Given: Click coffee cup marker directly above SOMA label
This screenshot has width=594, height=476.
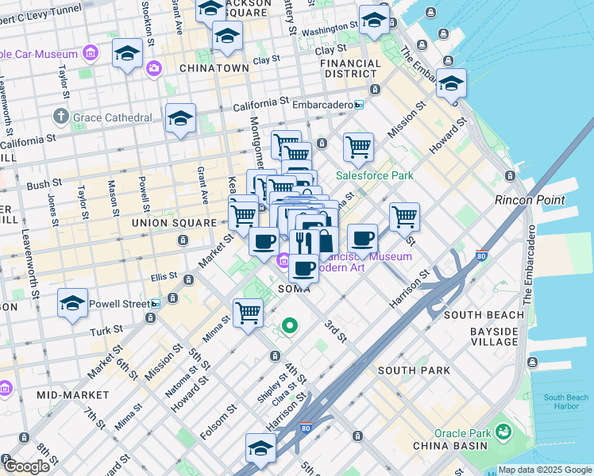Looking at the screenshot, I should (304, 271).
